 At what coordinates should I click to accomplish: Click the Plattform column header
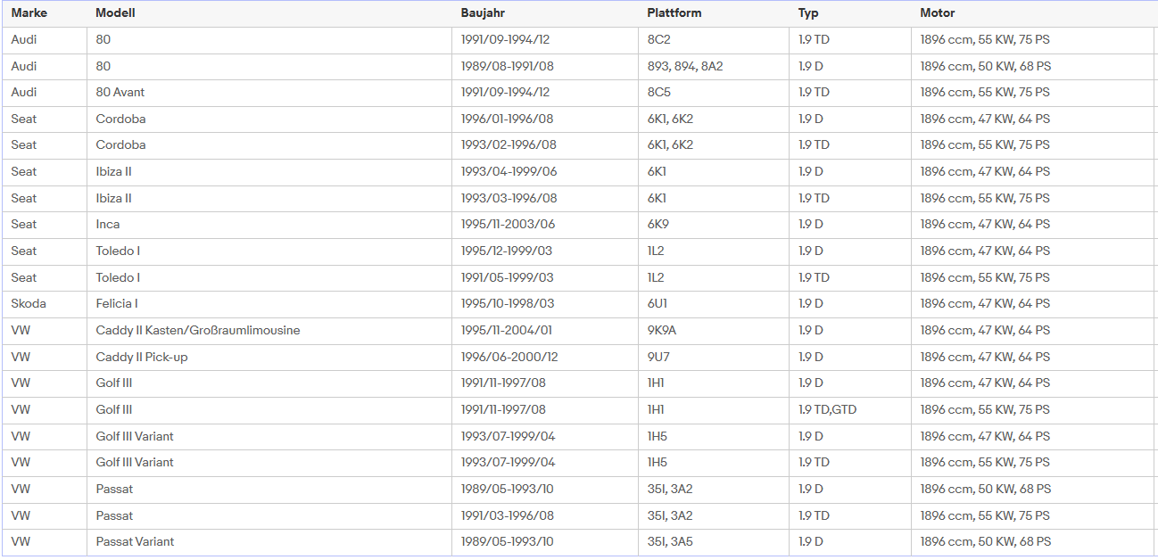674,13
